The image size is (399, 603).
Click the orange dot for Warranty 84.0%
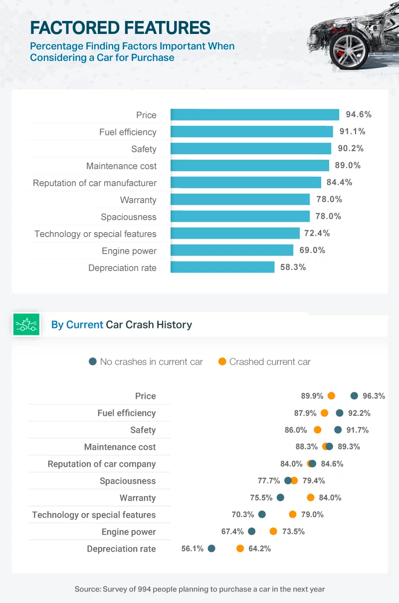(x=311, y=497)
